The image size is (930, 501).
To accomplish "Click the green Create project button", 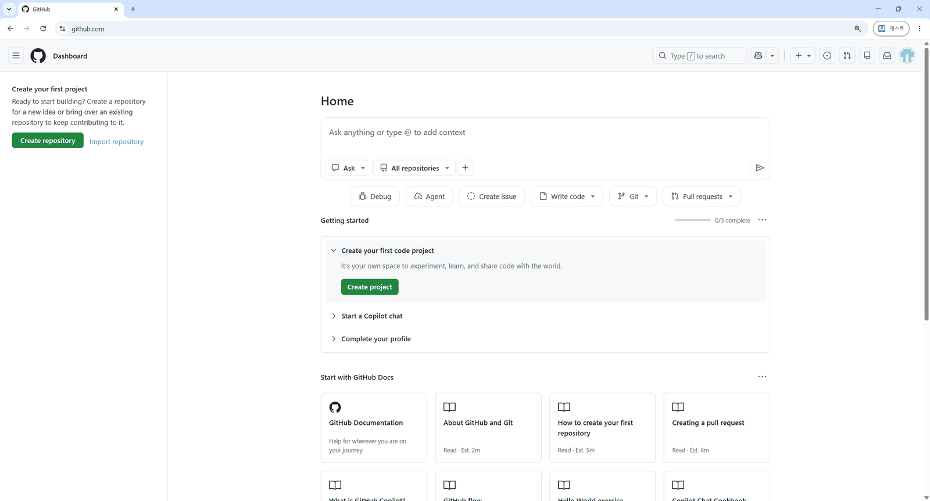I will click(370, 287).
